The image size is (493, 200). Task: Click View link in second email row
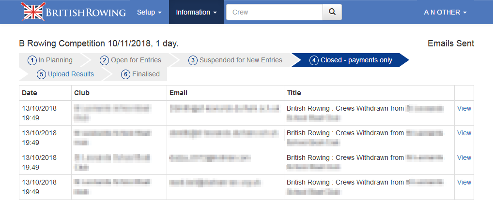pyautogui.click(x=464, y=133)
